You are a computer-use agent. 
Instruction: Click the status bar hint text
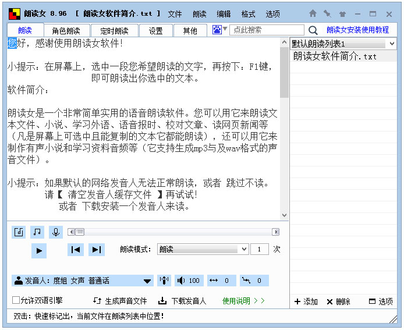tap(88, 316)
